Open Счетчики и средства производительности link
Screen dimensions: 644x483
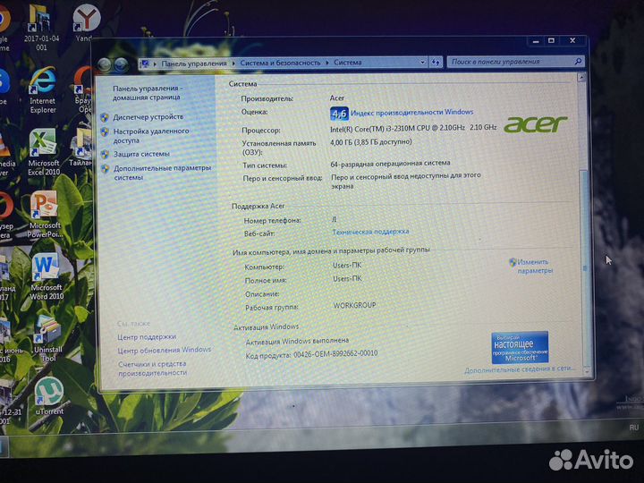152,368
